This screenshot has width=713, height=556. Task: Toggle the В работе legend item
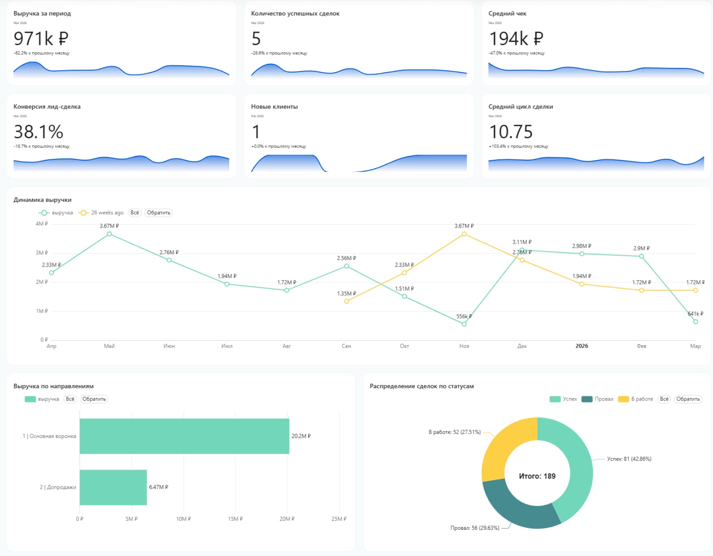(x=636, y=399)
